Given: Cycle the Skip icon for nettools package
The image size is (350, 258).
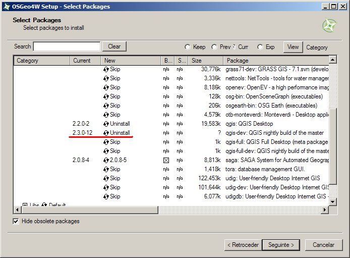Looking at the screenshot, I should 106,79.
